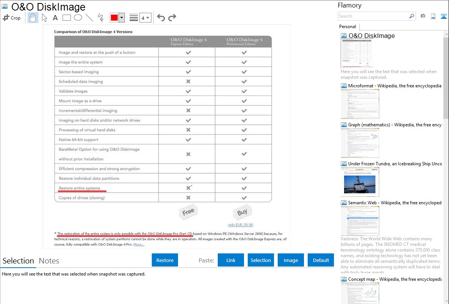Open the Semantic Web snapshot thumbnail
Viewport: 449px width, 304px height.
pyautogui.click(x=360, y=220)
